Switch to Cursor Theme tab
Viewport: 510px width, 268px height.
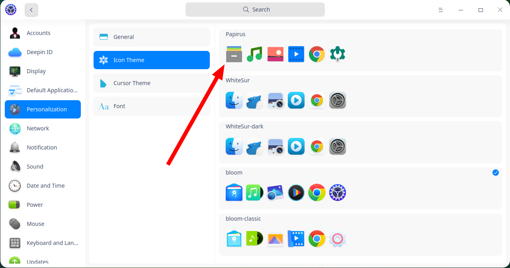(152, 83)
